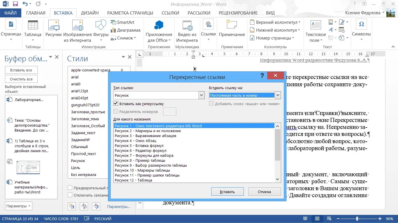Click Очистить все in clipboard pane
The image size is (398, 223).
[21, 79]
